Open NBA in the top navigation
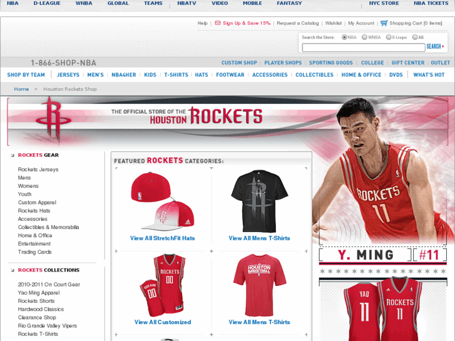455x341 pixels. pos(13,3)
